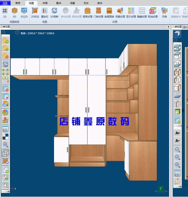The image size is (188, 197).
Task: Click the pencil edit tool icon
Action: 177,181
